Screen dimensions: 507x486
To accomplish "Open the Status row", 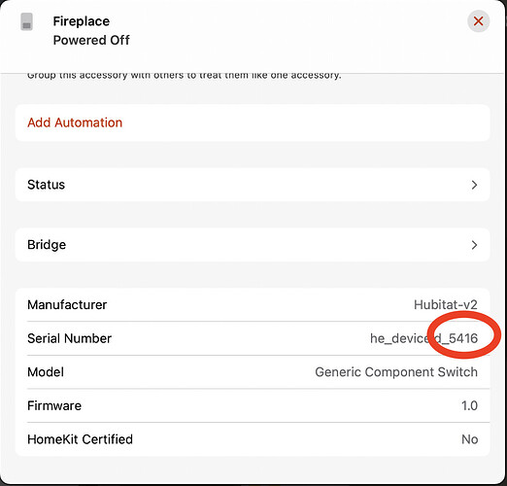I will pos(253,185).
